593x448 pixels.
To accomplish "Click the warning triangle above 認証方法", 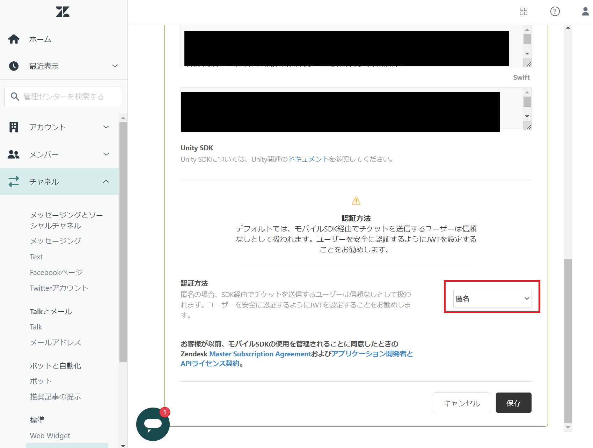I will [356, 200].
